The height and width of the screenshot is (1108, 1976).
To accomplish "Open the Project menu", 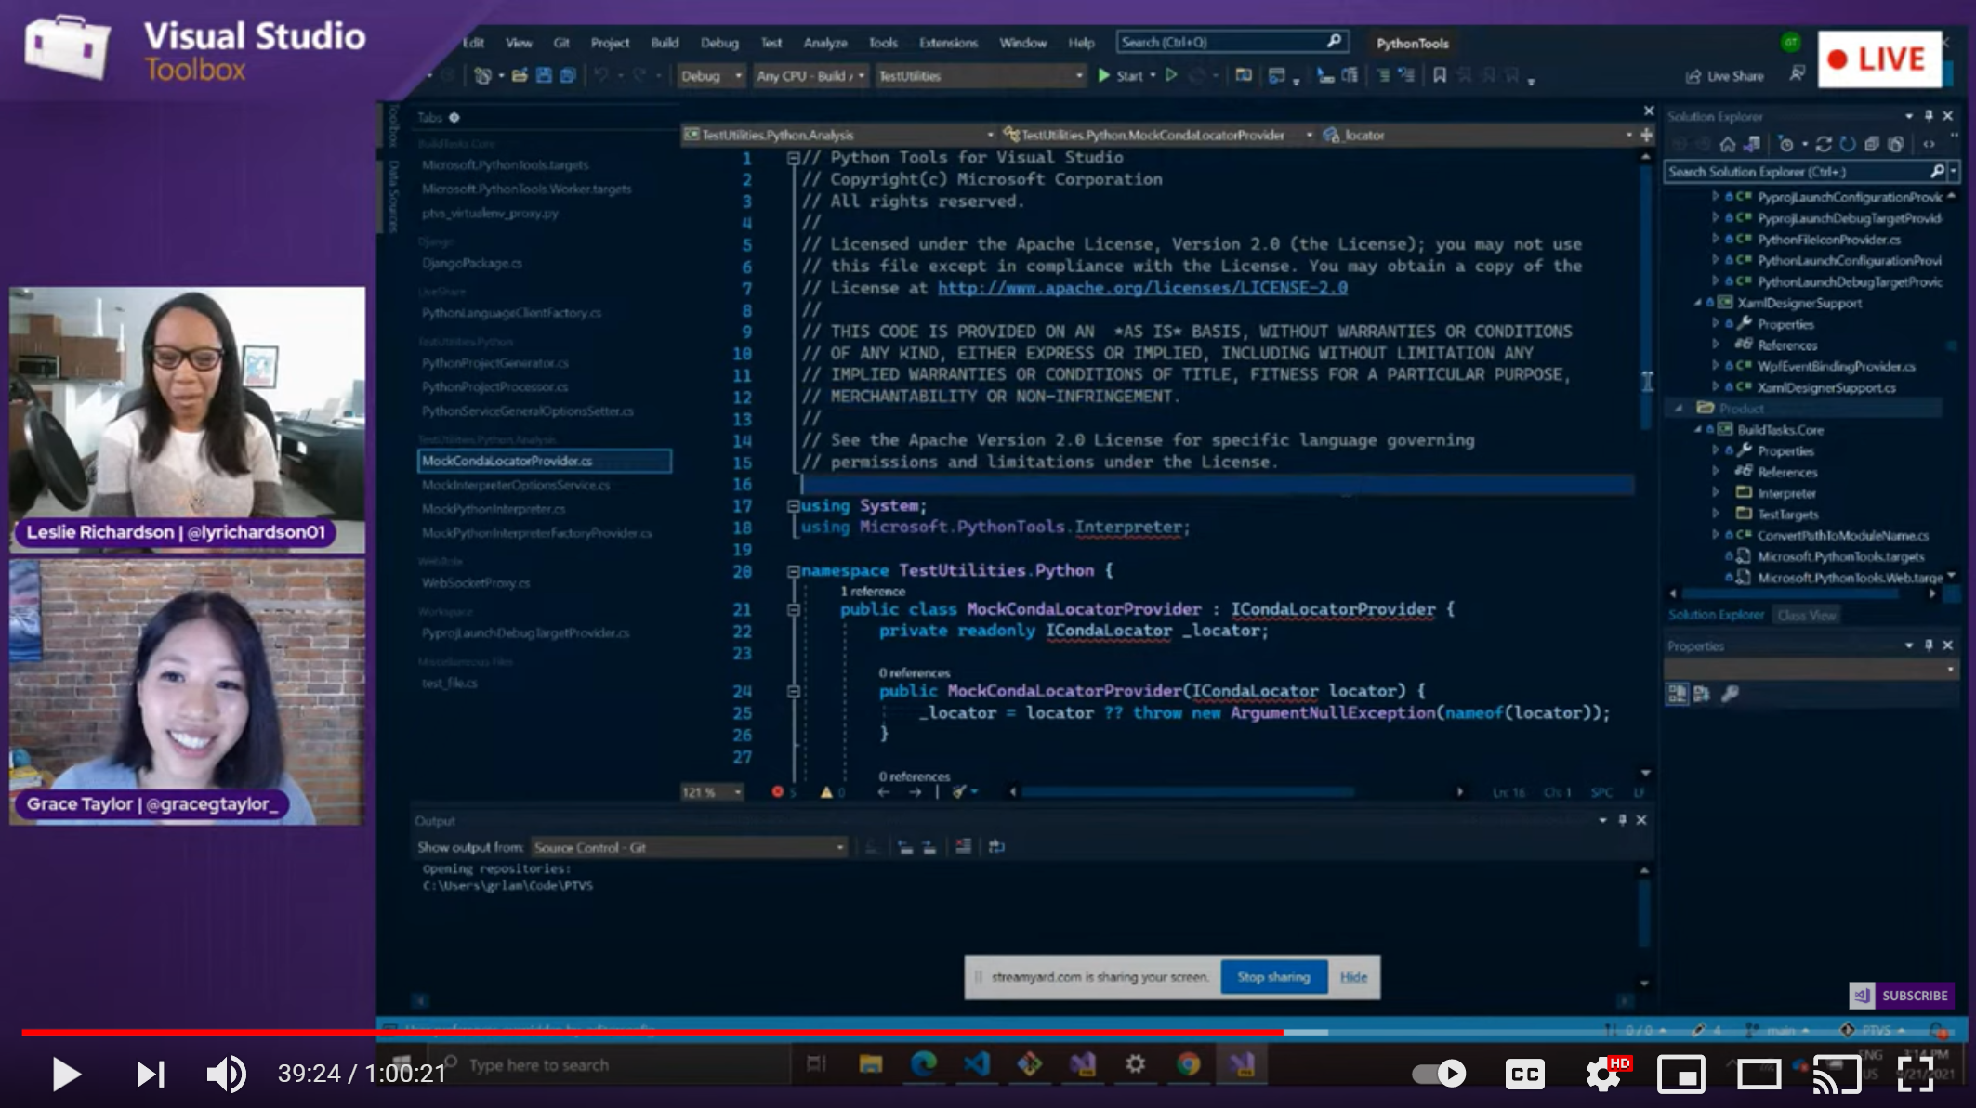I will [610, 43].
